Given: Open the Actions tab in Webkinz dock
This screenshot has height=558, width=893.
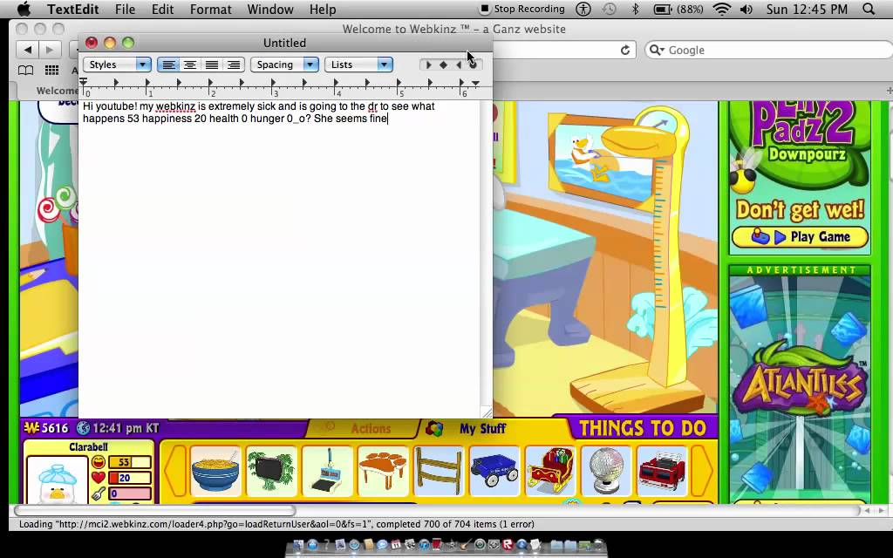Looking at the screenshot, I should coord(364,429).
